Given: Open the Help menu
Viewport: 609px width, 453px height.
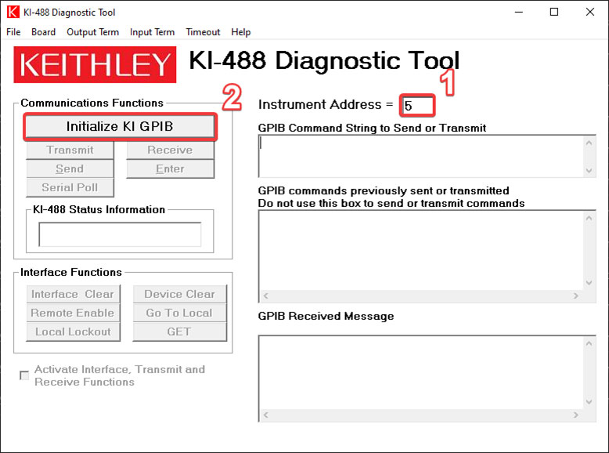Looking at the screenshot, I should point(241,32).
